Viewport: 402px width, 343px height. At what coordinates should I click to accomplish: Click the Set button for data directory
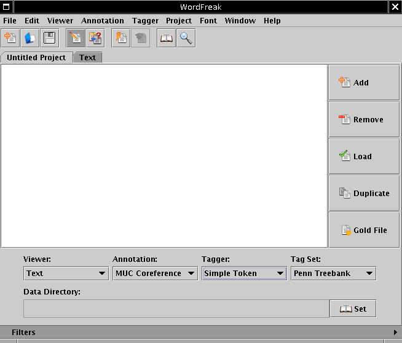(353, 309)
